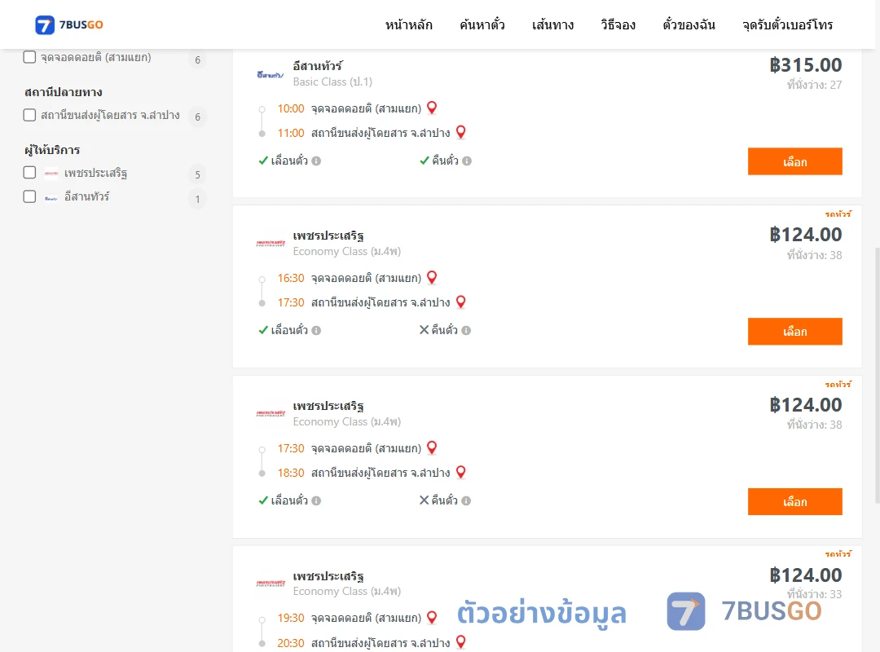The width and height of the screenshot is (880, 652).
Task: Tick the สถานีขนส่งผู้โดยสาร จ.ลำปาง destination checkbox
Action: [x=30, y=115]
